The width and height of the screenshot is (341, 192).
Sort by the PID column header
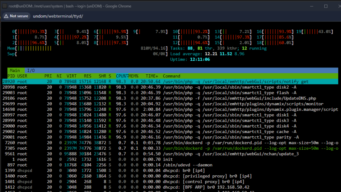pos(11,76)
